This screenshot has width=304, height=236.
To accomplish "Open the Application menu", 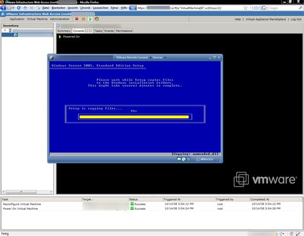I will (17, 19).
